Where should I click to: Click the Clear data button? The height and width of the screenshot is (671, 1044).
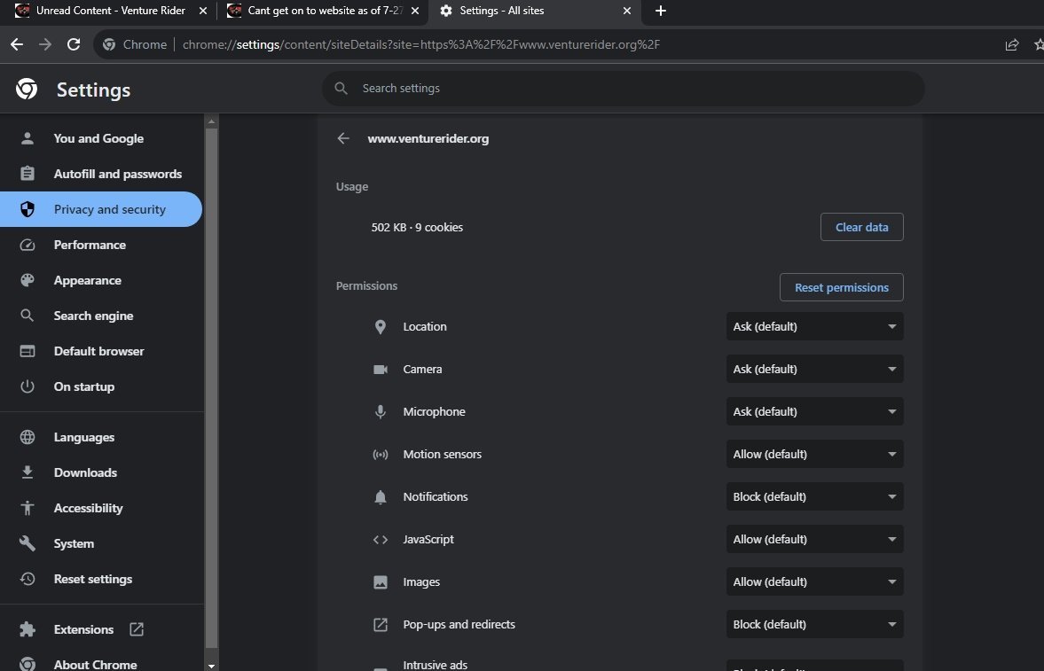[x=861, y=227]
